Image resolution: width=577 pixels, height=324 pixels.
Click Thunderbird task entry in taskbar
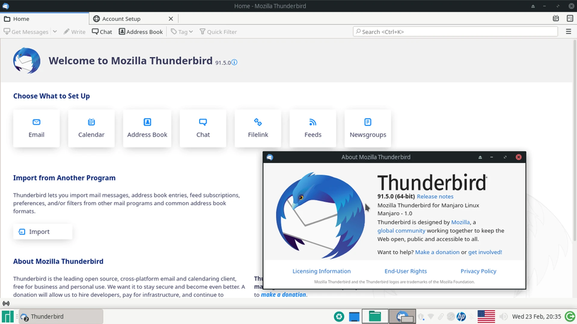pyautogui.click(x=61, y=316)
